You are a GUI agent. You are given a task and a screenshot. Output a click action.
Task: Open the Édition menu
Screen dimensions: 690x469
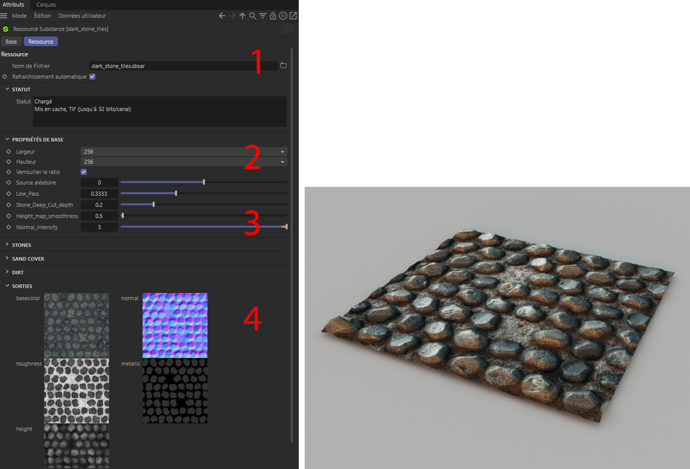coord(43,16)
